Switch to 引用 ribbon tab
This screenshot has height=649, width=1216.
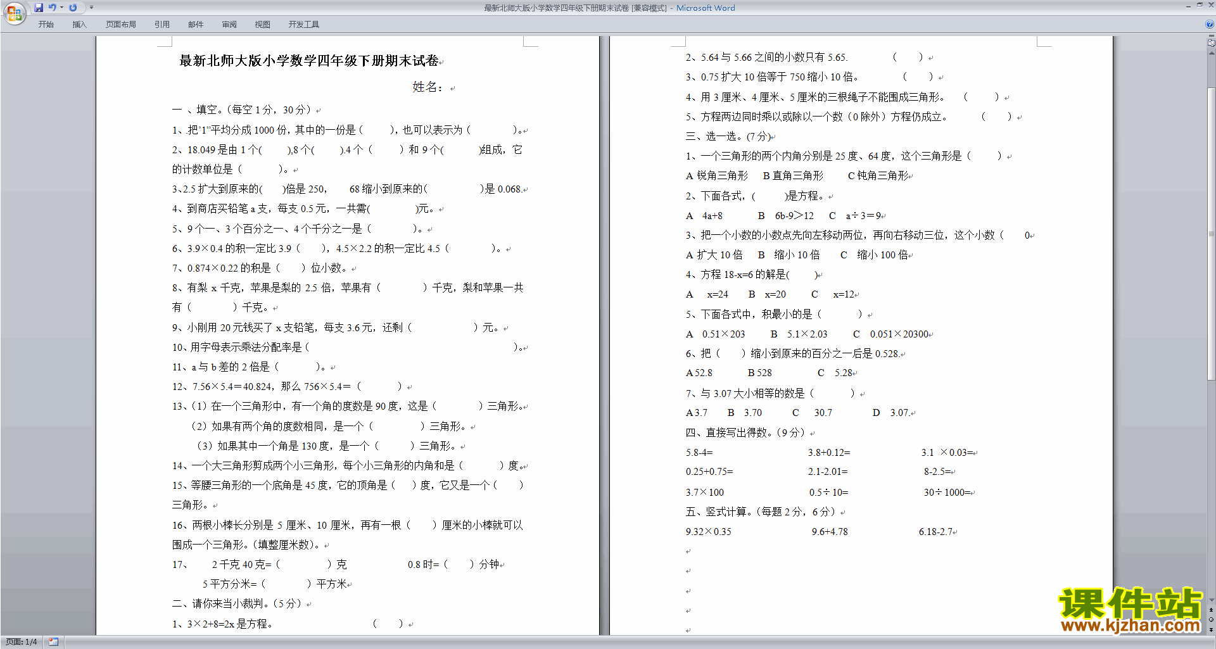[x=161, y=24]
